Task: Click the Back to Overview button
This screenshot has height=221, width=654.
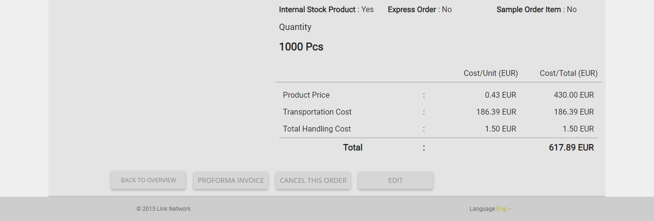Action: point(148,180)
